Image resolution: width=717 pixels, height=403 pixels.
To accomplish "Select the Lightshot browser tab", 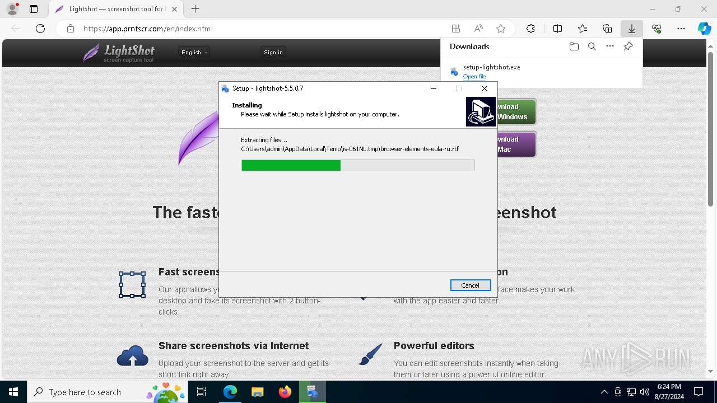I will tap(117, 9).
